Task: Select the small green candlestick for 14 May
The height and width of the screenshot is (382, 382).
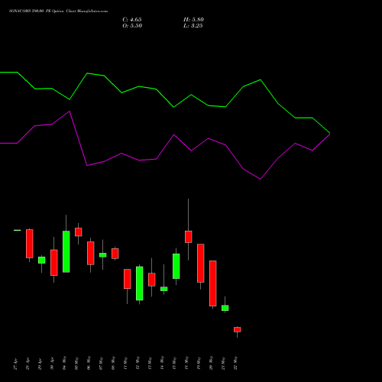Action: (x=164, y=289)
